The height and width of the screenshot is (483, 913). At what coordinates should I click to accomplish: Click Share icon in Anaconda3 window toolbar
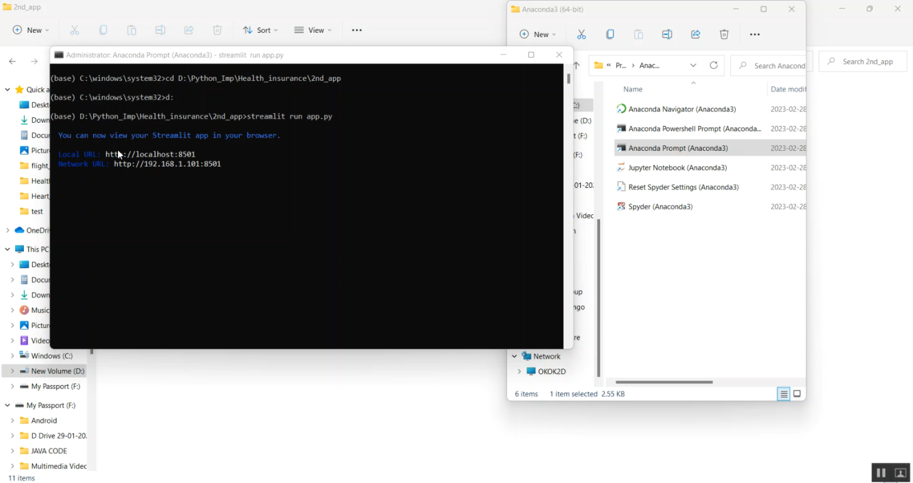[695, 35]
